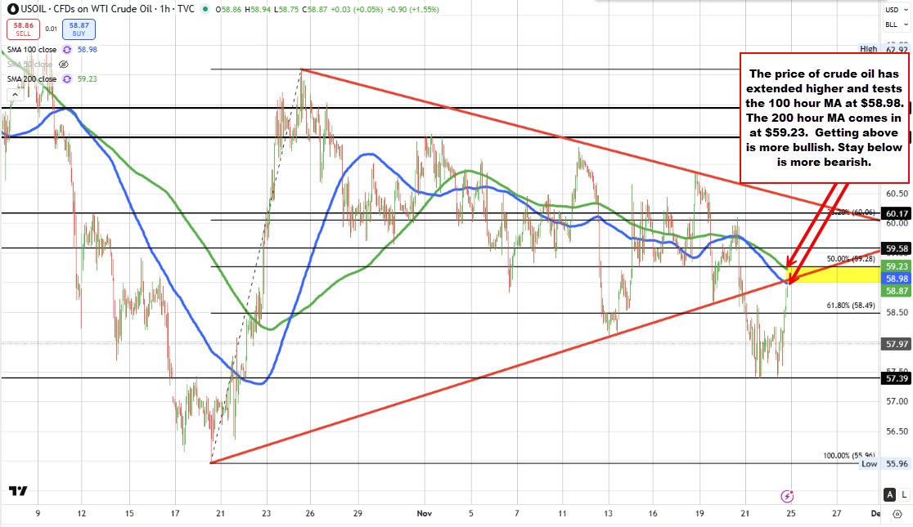This screenshot has height=527, width=913.
Task: Open the 1h interval selector
Action: [x=164, y=9]
